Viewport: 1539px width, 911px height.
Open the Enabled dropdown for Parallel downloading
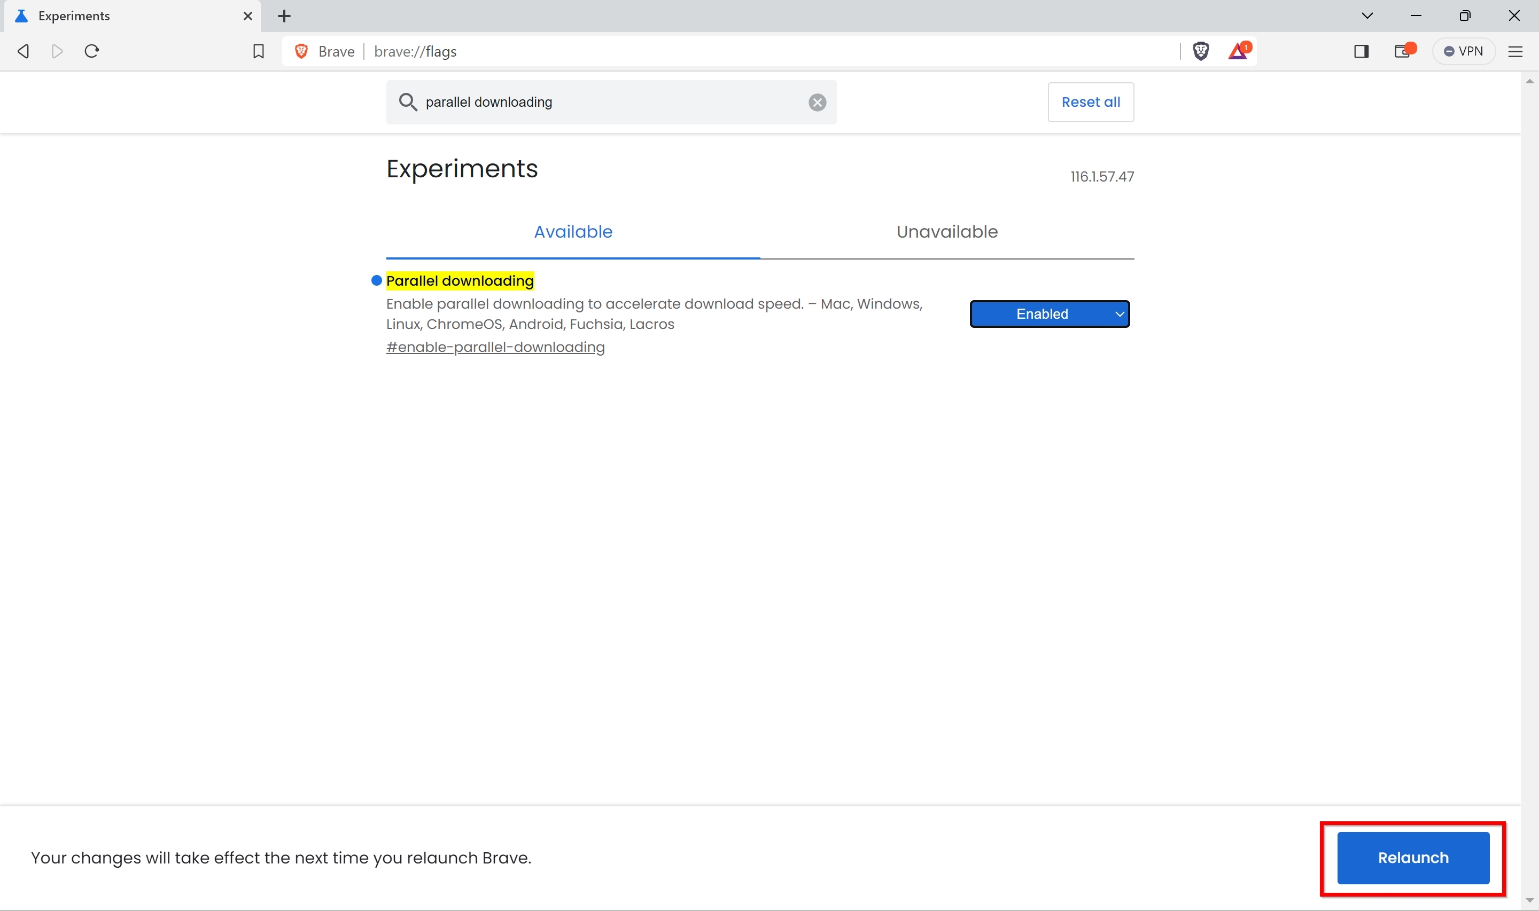pos(1049,313)
